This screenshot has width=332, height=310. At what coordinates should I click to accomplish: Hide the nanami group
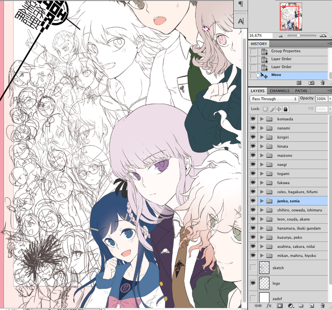click(x=253, y=128)
